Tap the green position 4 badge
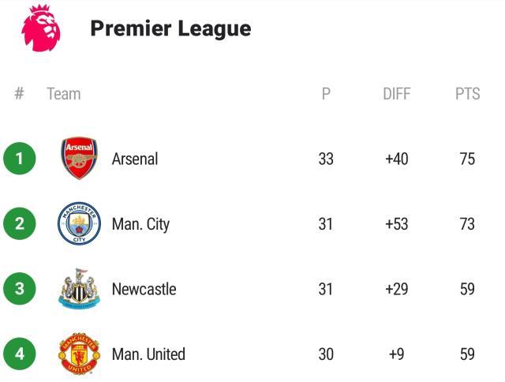 [20, 354]
